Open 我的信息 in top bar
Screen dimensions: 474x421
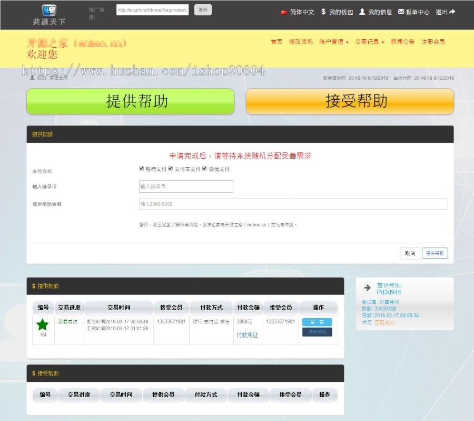(x=380, y=12)
